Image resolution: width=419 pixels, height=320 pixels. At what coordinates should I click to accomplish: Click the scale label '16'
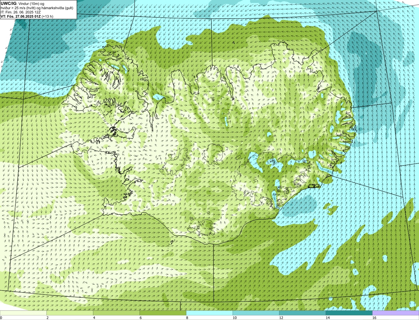click(374, 318)
